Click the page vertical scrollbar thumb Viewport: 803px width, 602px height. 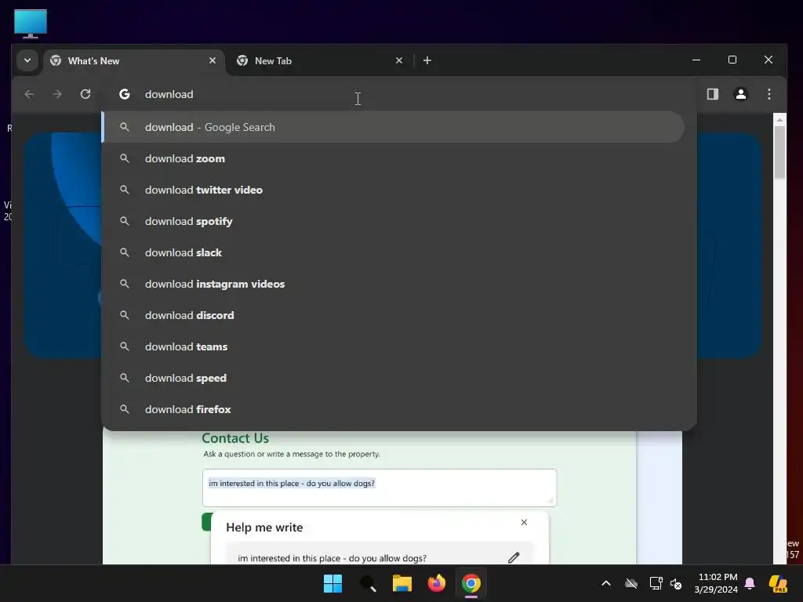point(779,151)
